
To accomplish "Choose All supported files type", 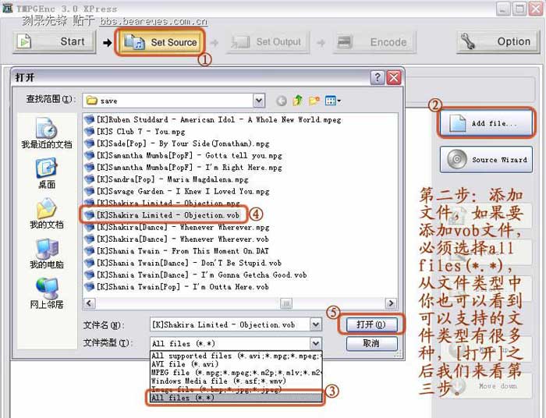I will click(x=236, y=356).
